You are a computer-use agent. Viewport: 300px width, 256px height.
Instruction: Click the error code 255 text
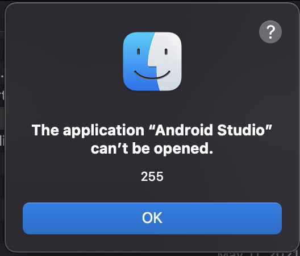[x=152, y=176]
